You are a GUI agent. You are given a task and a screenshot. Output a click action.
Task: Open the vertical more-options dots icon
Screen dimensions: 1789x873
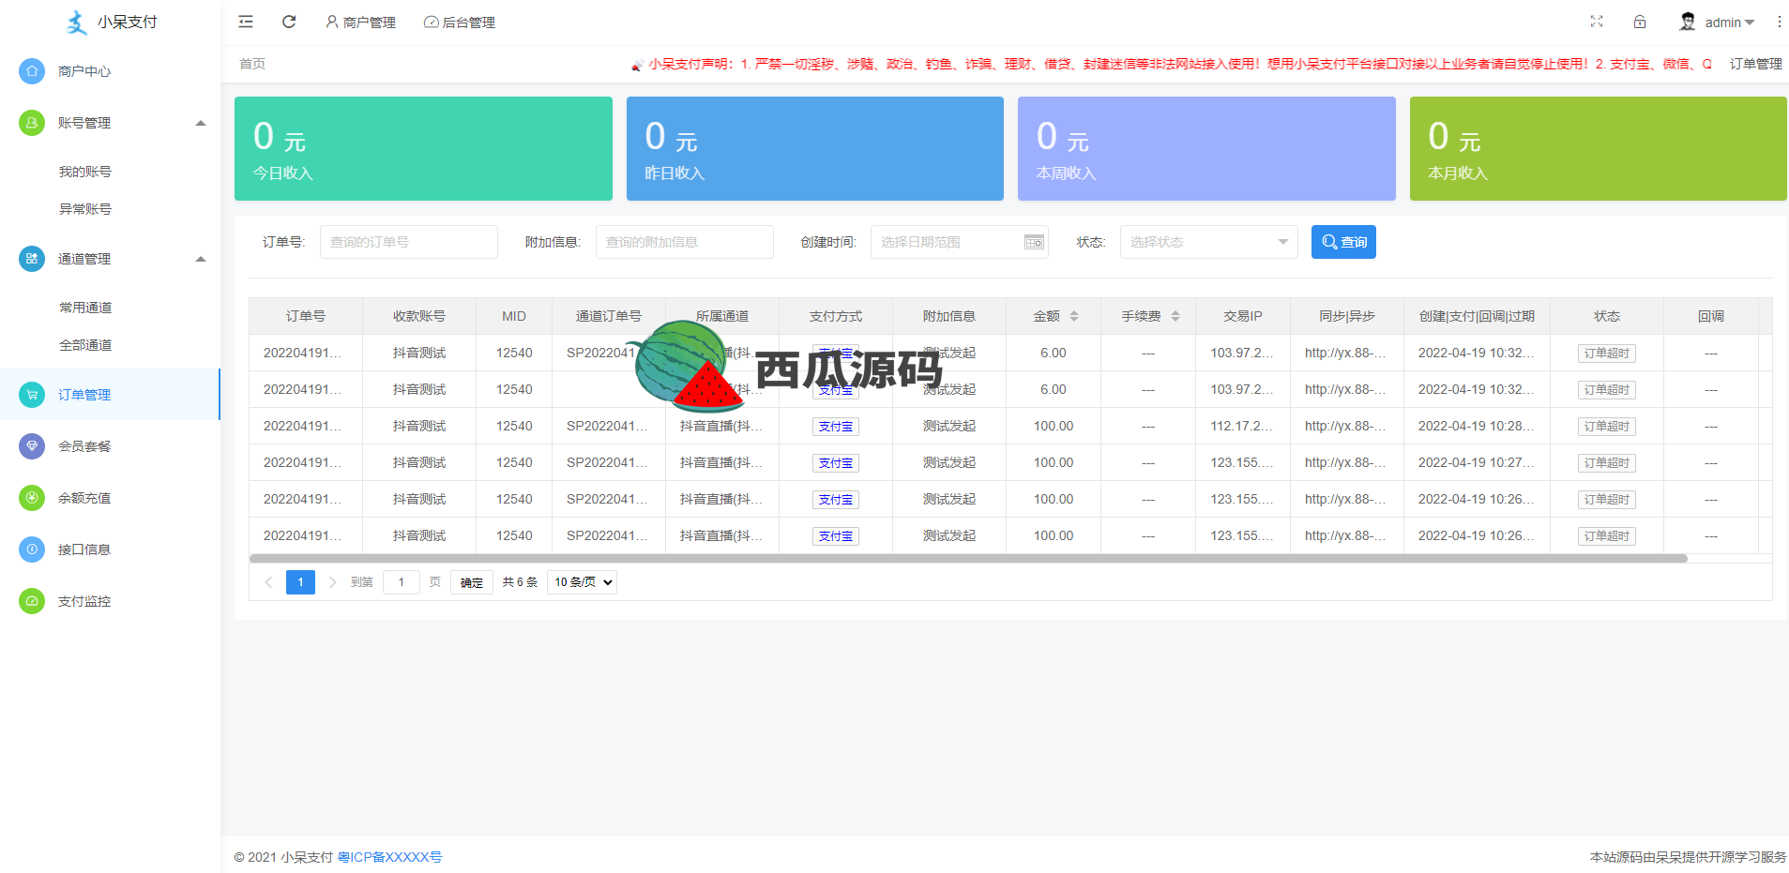point(1779,22)
